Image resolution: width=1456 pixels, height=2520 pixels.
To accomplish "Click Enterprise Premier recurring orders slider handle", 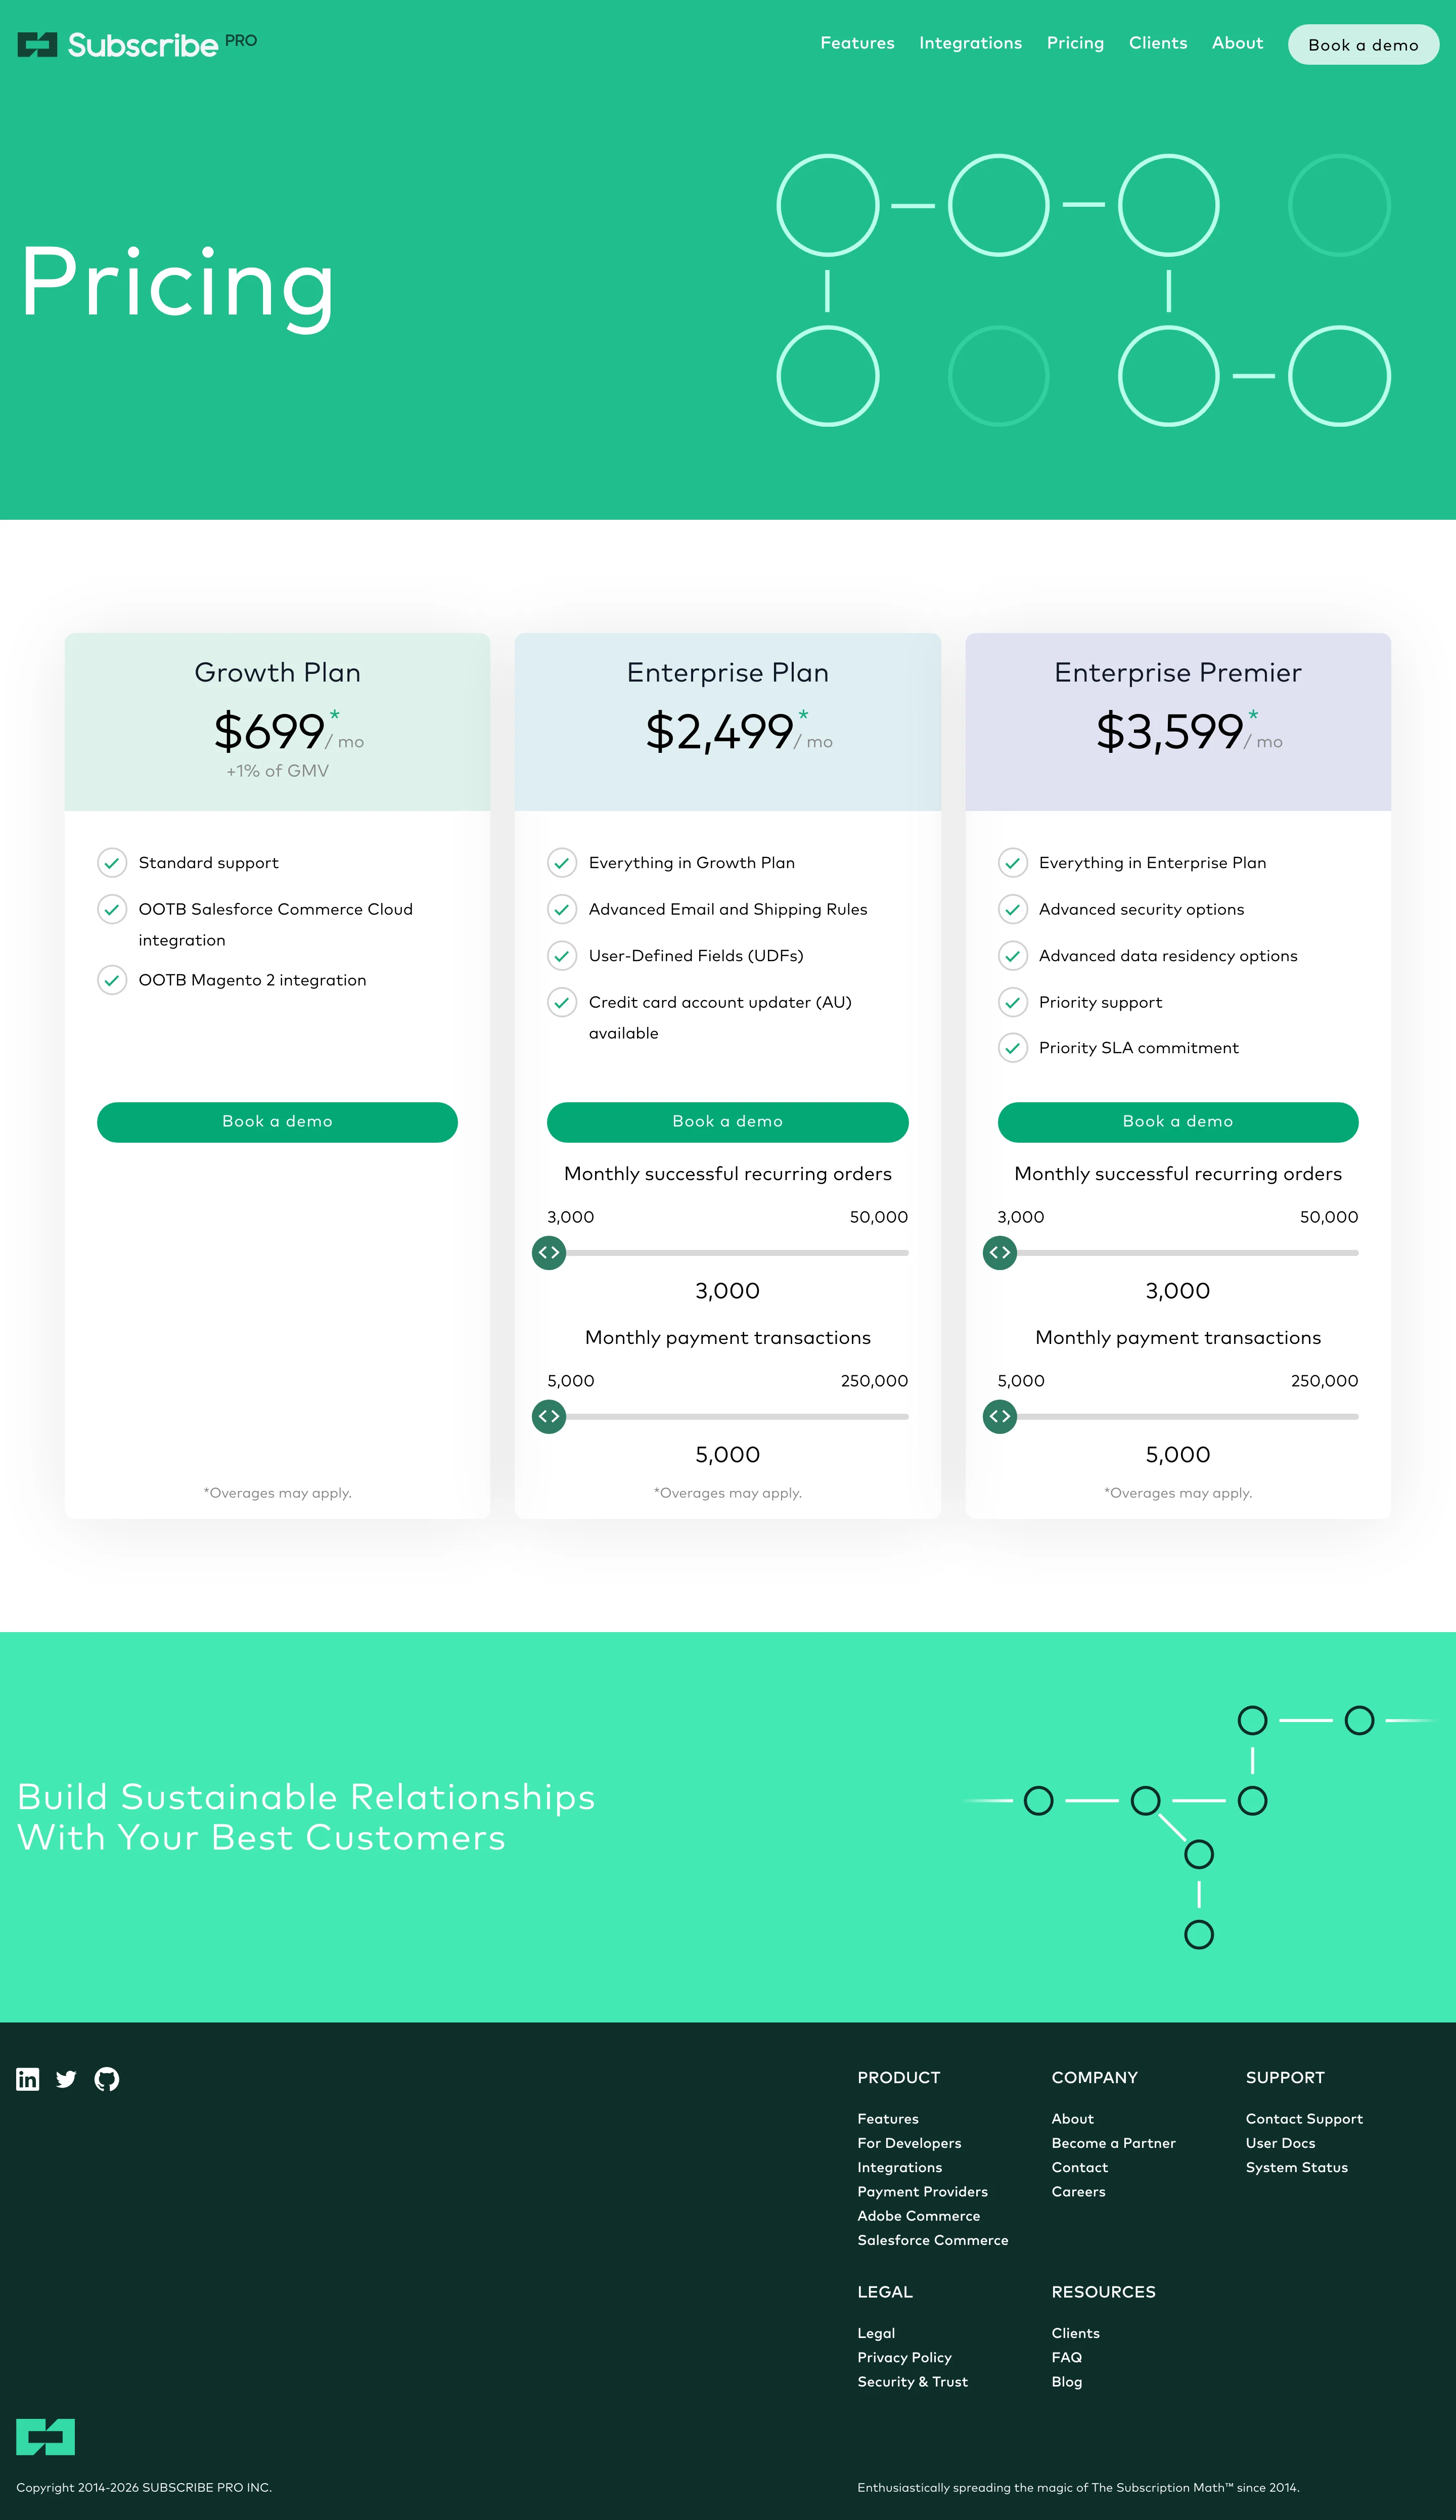I will [x=1000, y=1252].
